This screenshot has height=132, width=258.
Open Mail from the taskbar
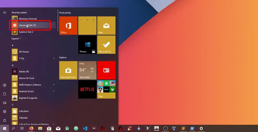pyautogui.click(x=58, y=128)
